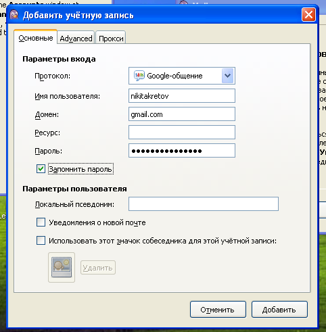326x332 pixels.
Task: Enable Уведомления о новой почте checkbox
Action: (x=41, y=222)
